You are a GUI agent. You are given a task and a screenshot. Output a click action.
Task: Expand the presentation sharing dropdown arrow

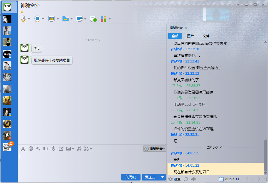click(x=57, y=19)
